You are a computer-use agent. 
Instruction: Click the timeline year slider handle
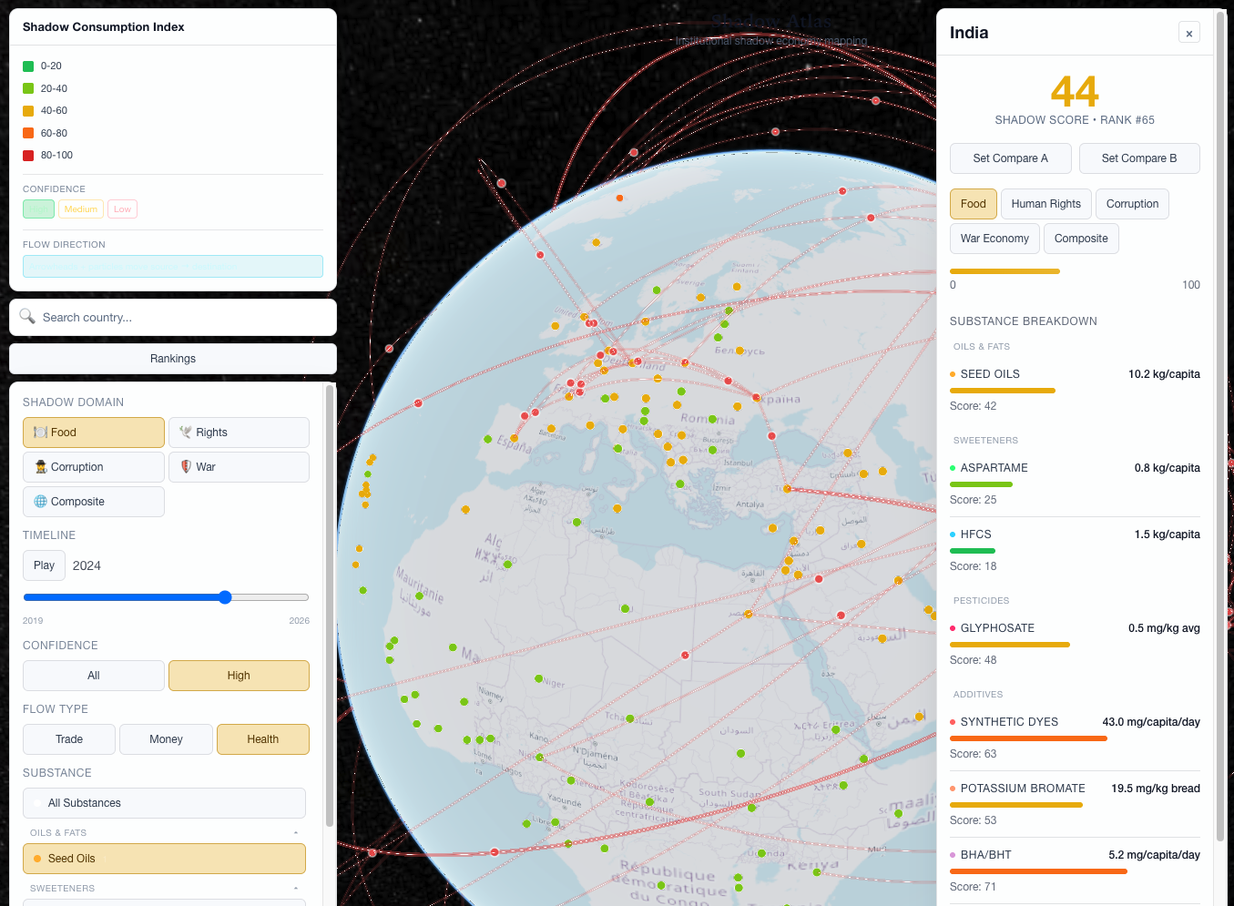tap(225, 597)
